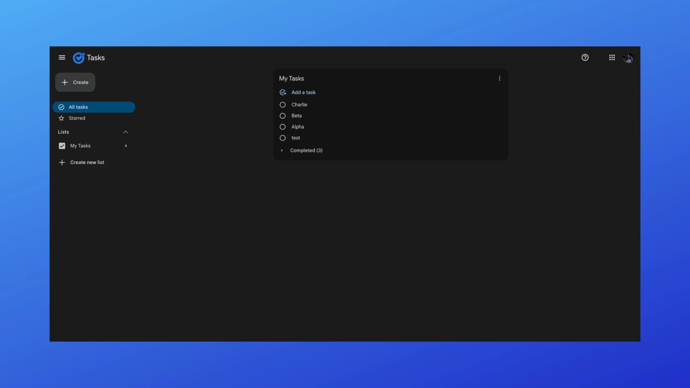Open the Help question mark icon
Viewport: 690px width, 388px height.
(x=585, y=57)
